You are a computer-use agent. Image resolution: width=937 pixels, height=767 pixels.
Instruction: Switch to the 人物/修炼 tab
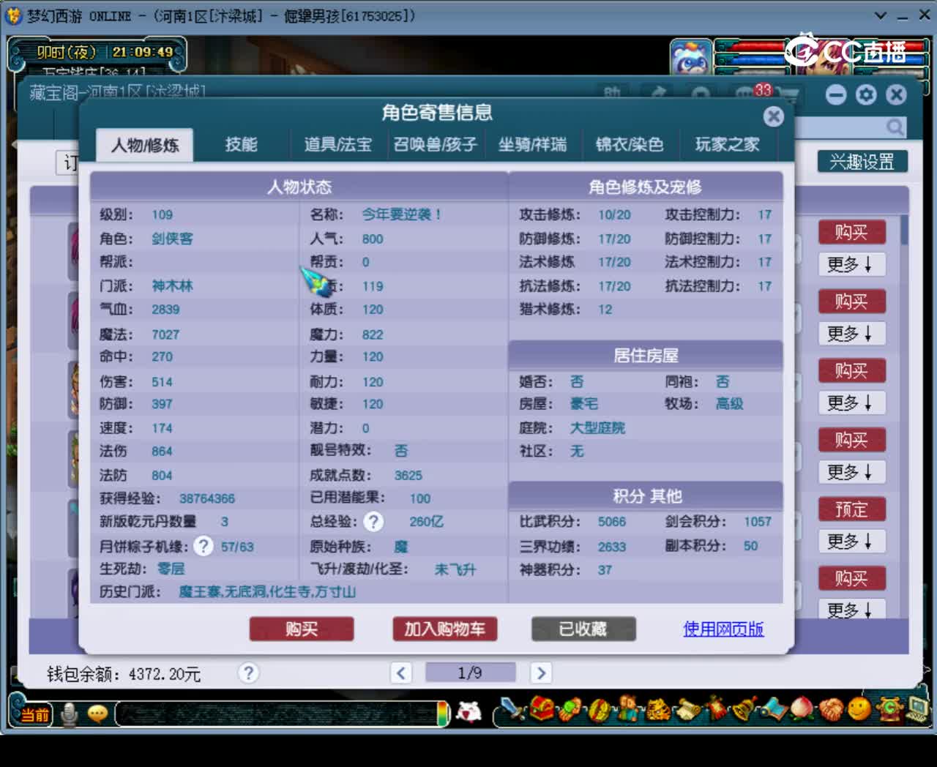(145, 145)
